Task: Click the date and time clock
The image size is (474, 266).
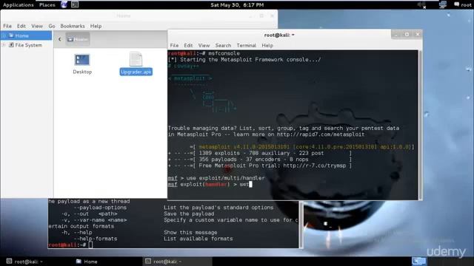Action: click(237, 5)
